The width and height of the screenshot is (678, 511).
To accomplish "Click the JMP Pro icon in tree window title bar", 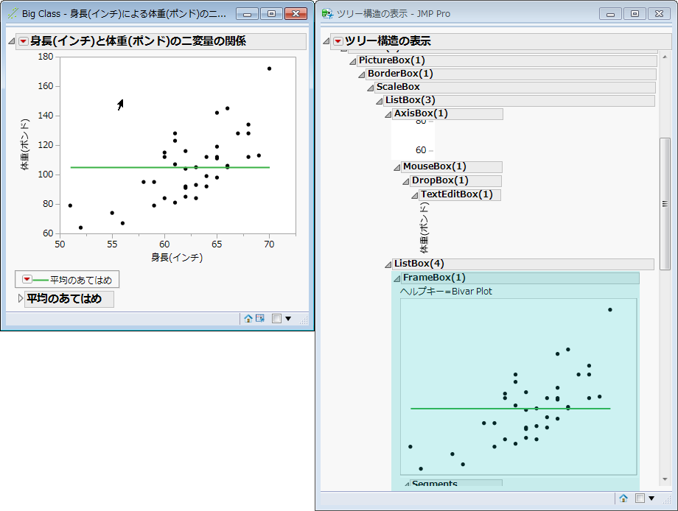I will (327, 13).
